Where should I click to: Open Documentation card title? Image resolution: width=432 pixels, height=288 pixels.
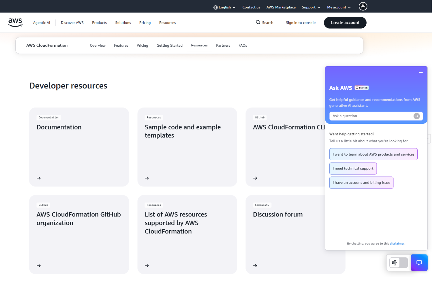click(59, 127)
